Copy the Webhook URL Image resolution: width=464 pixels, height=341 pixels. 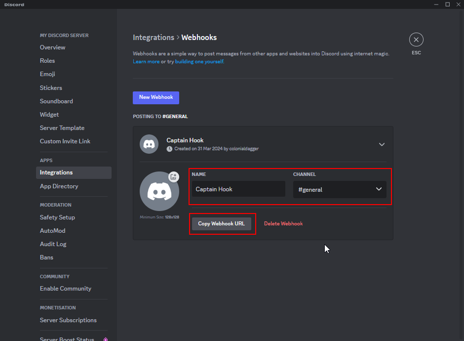pos(221,224)
